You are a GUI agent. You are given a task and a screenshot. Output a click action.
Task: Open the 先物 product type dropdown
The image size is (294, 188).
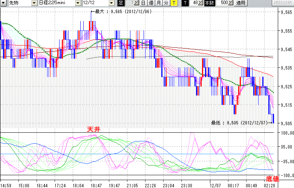[34, 3]
